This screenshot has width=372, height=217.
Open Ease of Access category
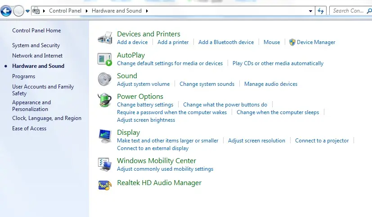coord(29,128)
